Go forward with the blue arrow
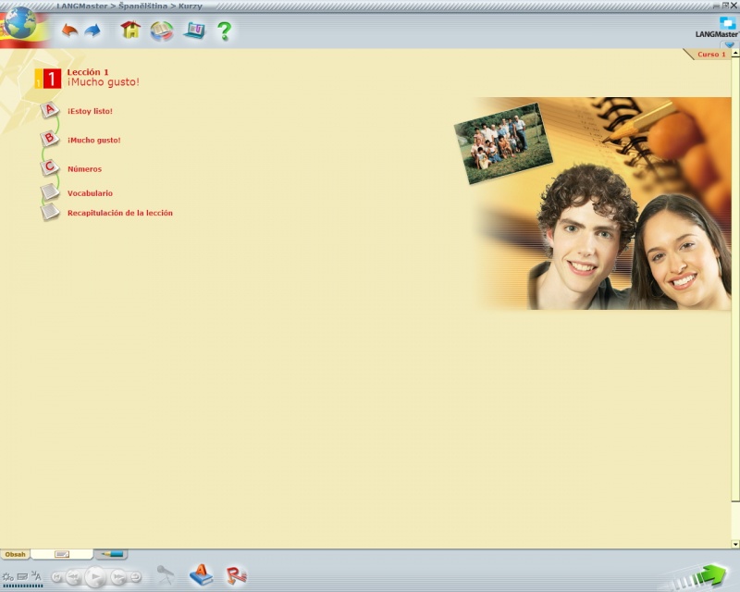 (x=92, y=31)
